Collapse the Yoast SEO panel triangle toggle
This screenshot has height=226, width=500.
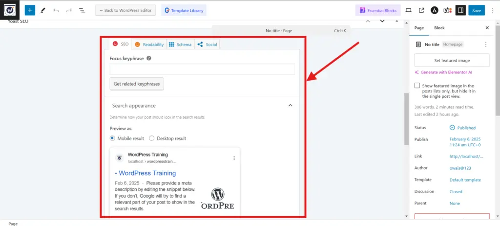point(396,22)
